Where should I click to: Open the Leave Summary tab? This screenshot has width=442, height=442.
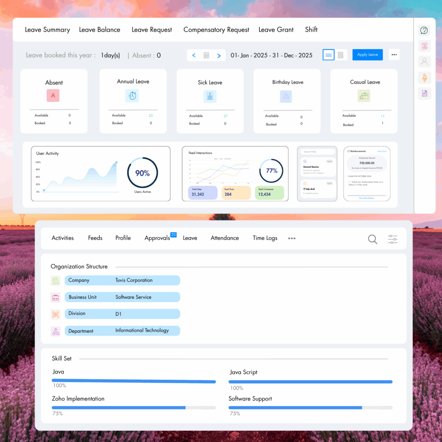[x=47, y=30]
